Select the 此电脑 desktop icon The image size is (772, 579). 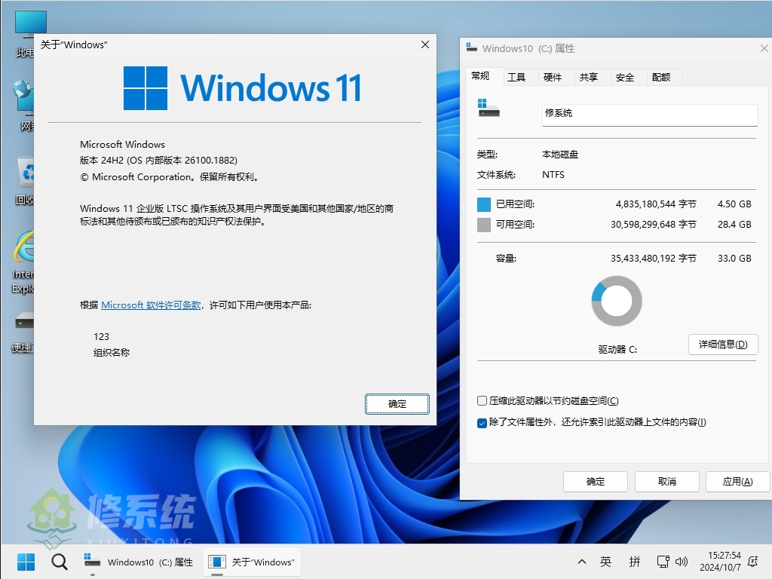24,33
